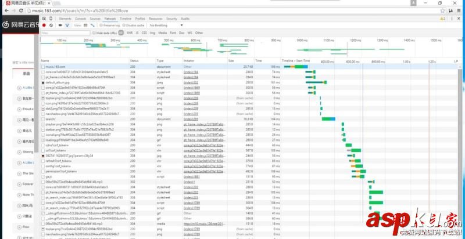This screenshot has width=465, height=239.
Task: Filter requests by Media
Action: tap(163, 33)
